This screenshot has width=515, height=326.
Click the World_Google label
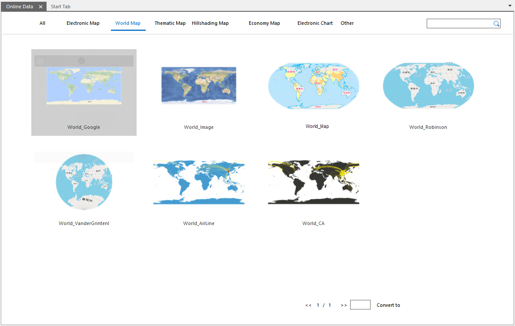(84, 127)
